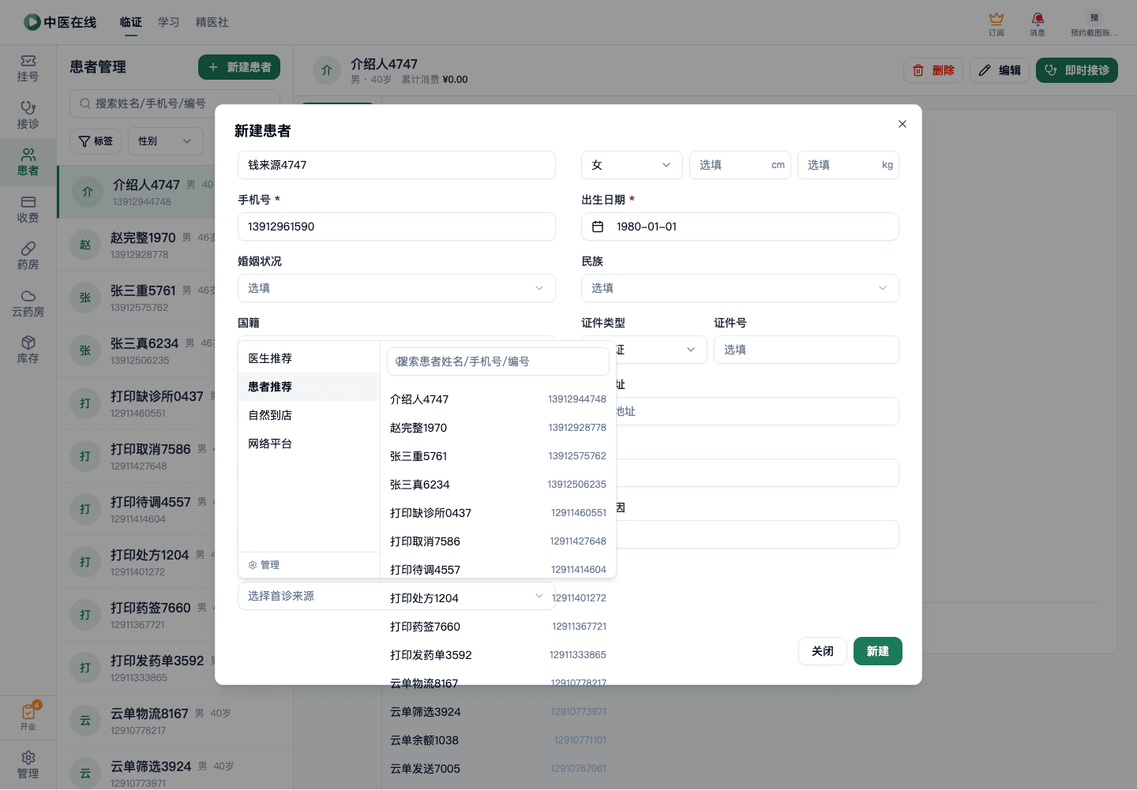The width and height of the screenshot is (1137, 790).
Task: Open 选择首诊来源 dropdown
Action: [x=396, y=596]
